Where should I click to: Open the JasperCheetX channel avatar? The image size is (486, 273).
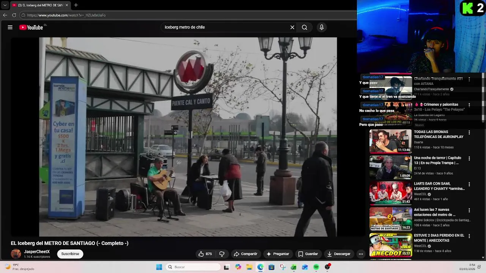click(16, 254)
